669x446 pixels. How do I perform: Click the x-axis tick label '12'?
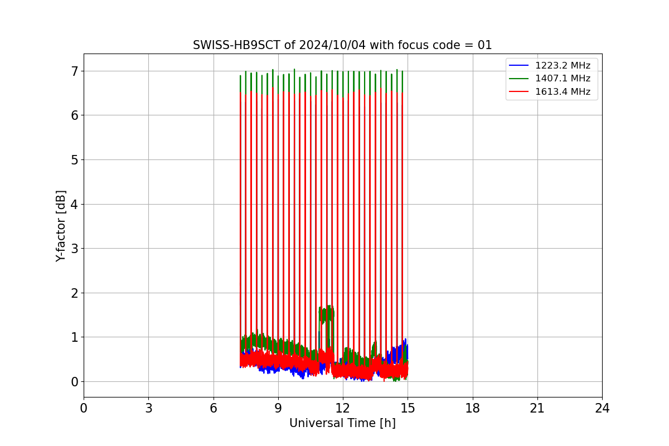click(343, 409)
